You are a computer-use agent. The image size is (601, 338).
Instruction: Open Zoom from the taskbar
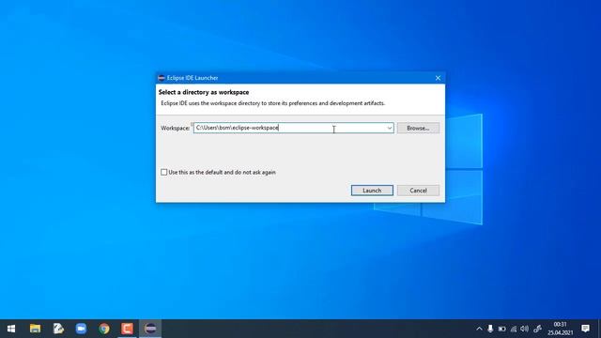(81, 329)
